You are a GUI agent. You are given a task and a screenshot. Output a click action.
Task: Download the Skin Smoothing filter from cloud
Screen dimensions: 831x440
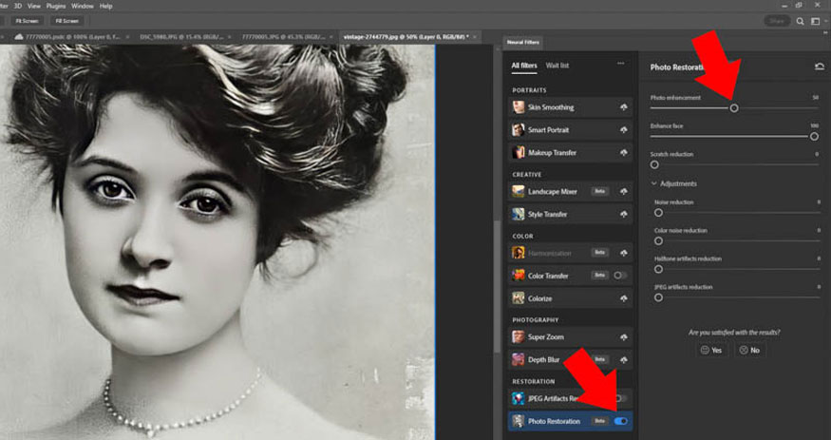click(x=624, y=107)
